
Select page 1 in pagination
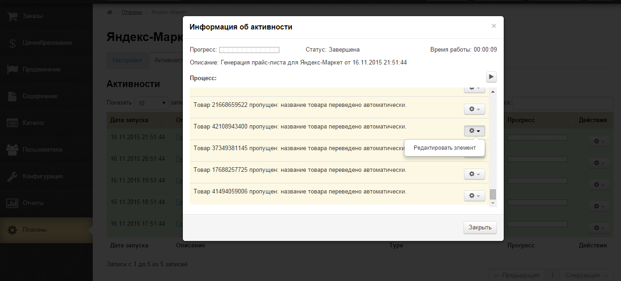pyautogui.click(x=552, y=275)
